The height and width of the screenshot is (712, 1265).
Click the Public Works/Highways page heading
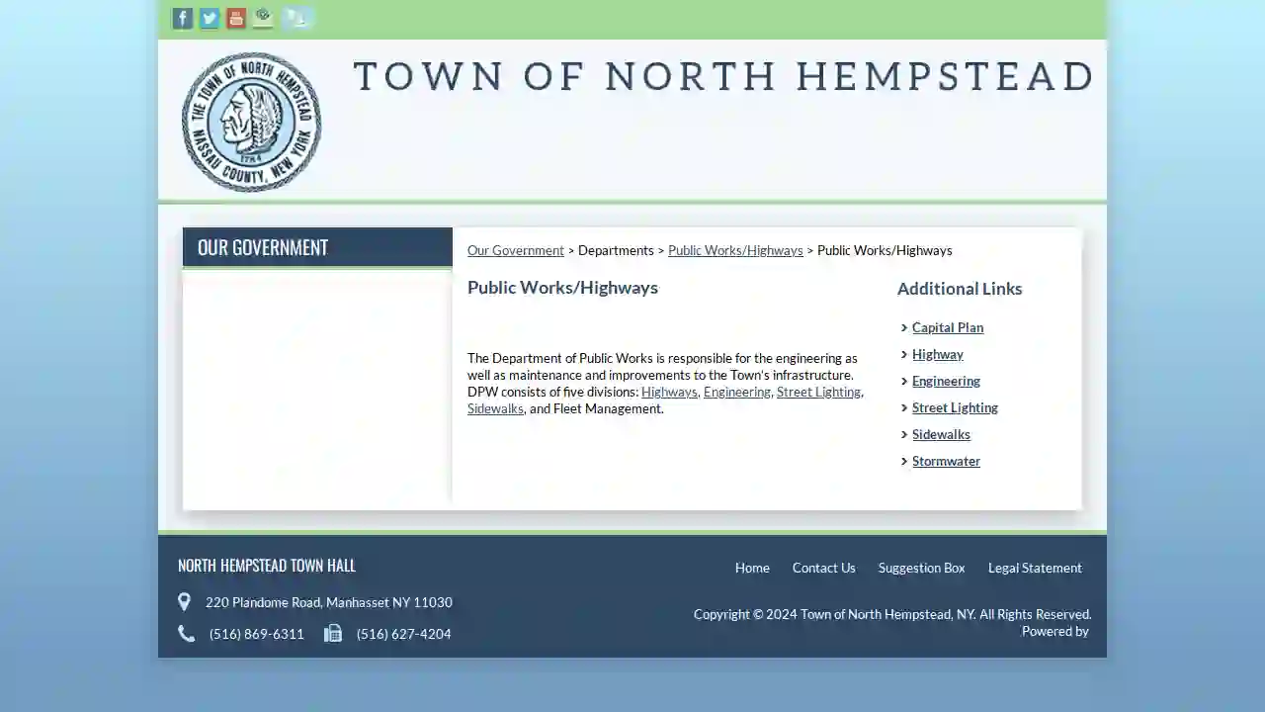(x=562, y=288)
